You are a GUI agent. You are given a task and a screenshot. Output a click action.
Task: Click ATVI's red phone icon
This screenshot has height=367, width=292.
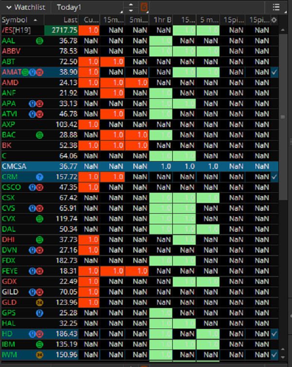pos(39,114)
